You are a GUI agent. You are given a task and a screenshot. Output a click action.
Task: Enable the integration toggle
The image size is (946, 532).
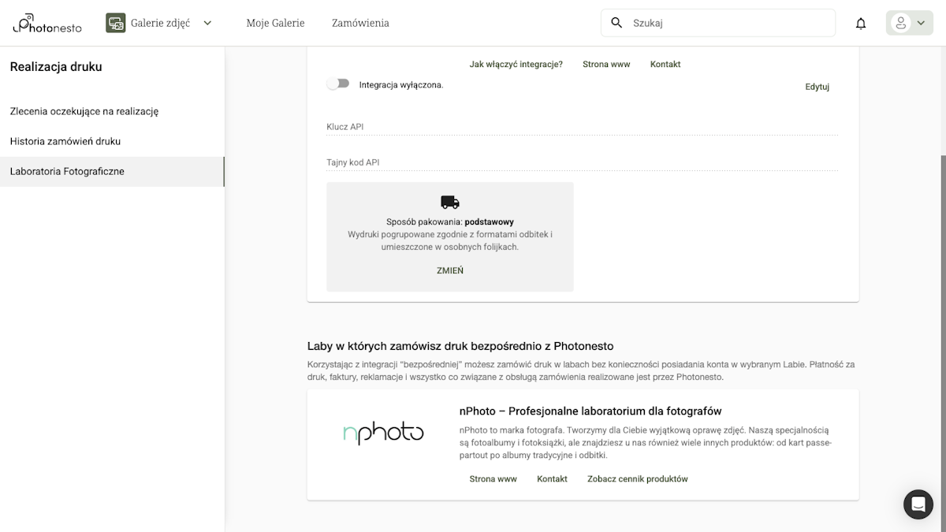[x=337, y=82]
